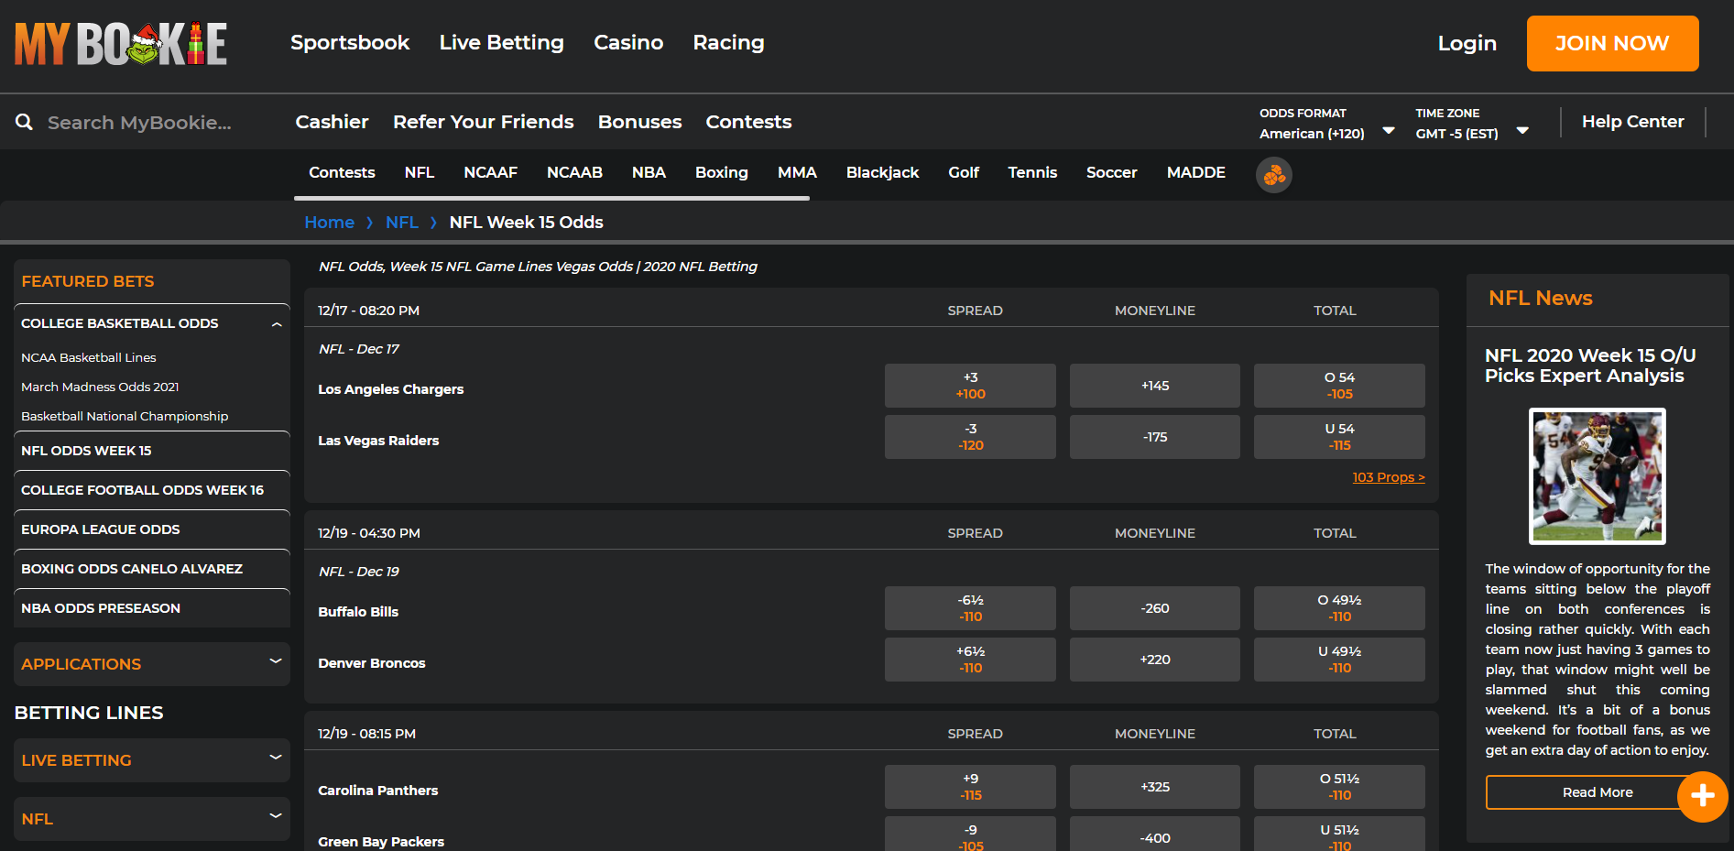Screen dimensions: 1734x851
Task: Select the NFL sport tab
Action: [420, 172]
